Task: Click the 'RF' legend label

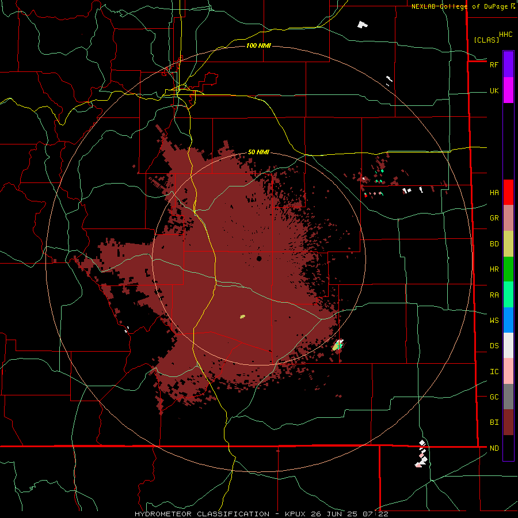Action: [494, 64]
